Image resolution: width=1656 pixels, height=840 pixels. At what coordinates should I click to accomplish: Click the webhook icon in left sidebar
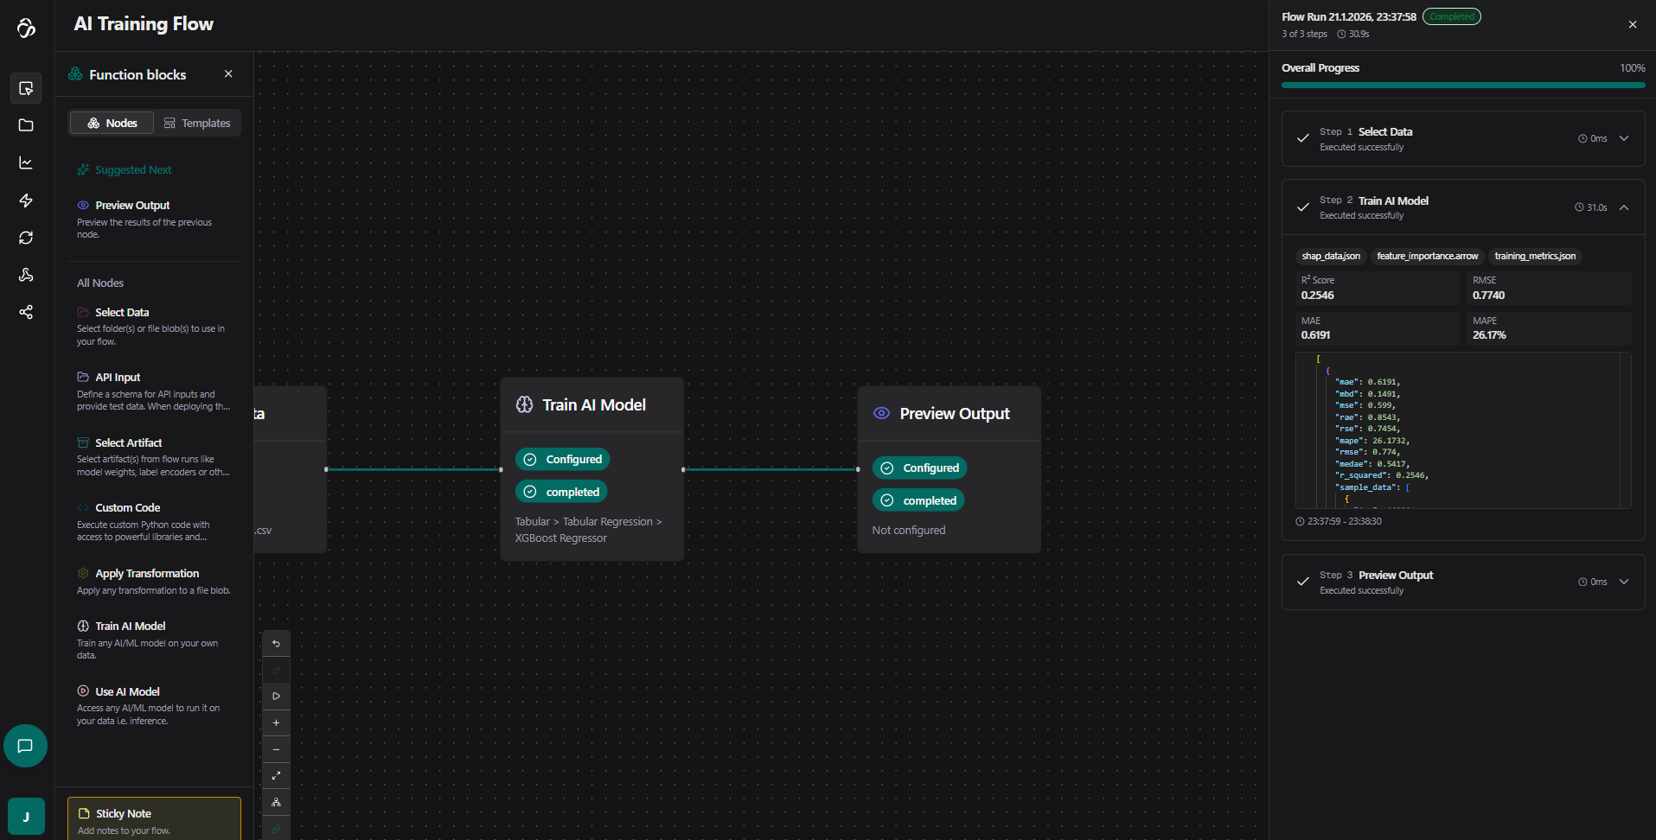click(26, 275)
